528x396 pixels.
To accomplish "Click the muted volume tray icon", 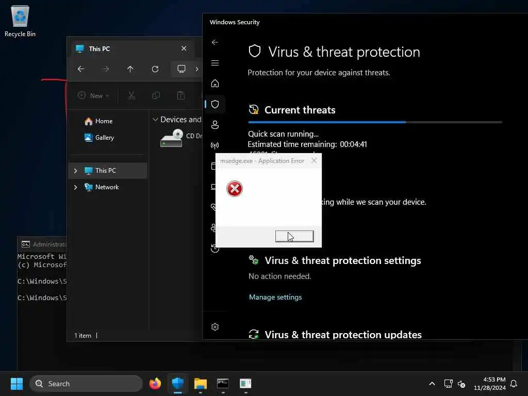I will tap(461, 384).
